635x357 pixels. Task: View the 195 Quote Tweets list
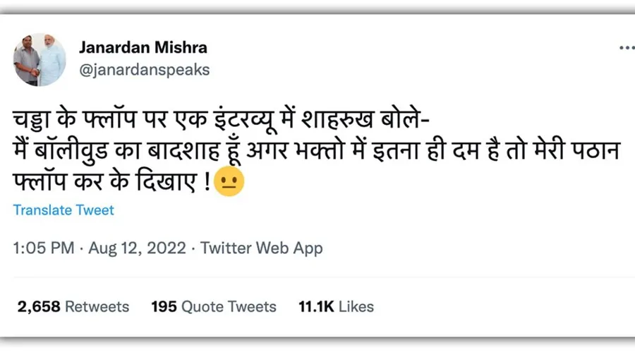tap(213, 306)
